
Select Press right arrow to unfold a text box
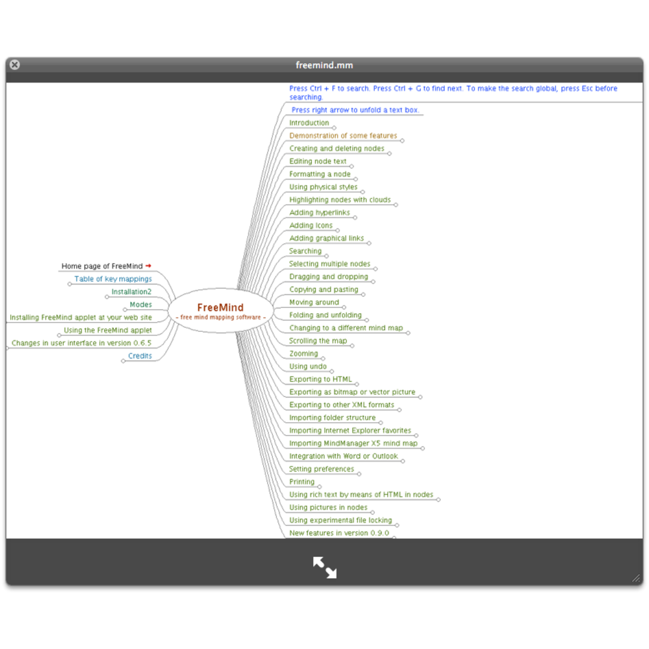pyautogui.click(x=355, y=110)
